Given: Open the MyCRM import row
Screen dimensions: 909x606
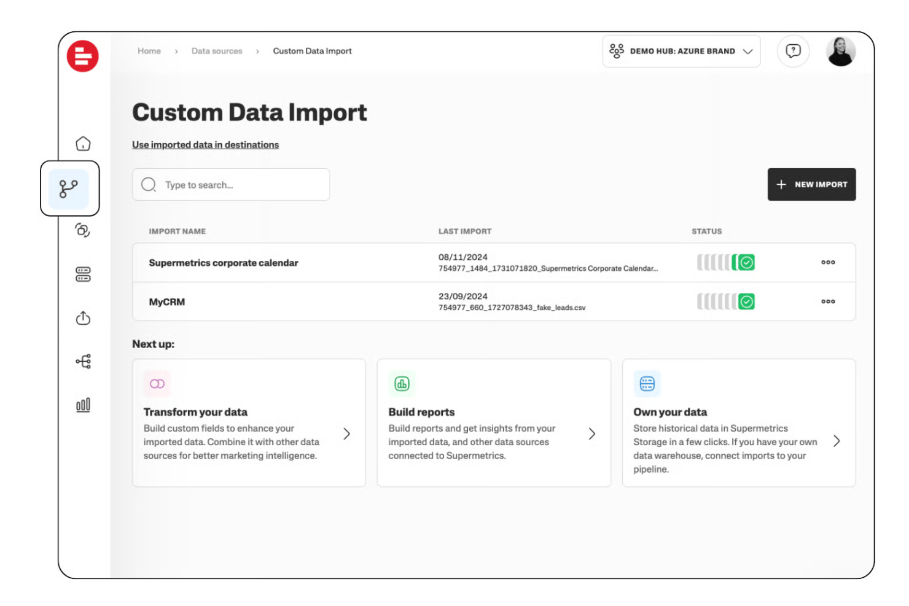Looking at the screenshot, I should click(494, 301).
